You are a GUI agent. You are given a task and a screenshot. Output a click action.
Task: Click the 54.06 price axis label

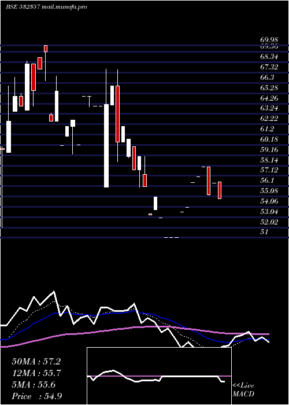pyautogui.click(x=269, y=201)
